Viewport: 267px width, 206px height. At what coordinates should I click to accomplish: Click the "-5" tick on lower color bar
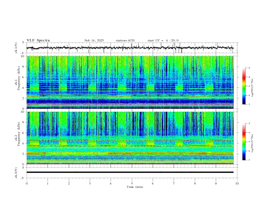click(248, 142)
